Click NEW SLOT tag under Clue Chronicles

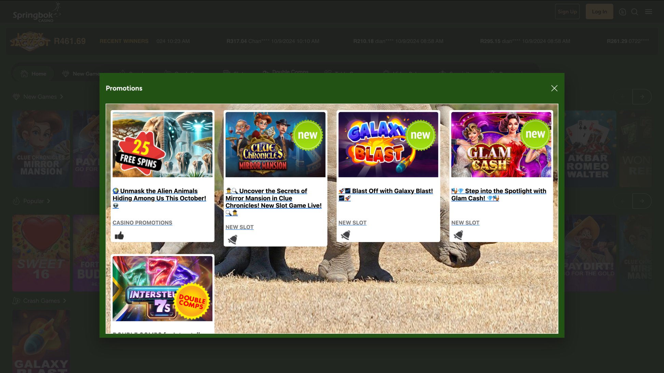coord(239,227)
